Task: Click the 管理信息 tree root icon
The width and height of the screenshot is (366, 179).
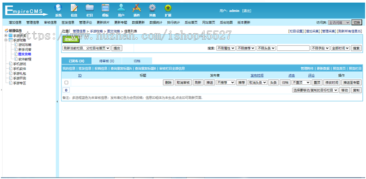Action: [6, 30]
